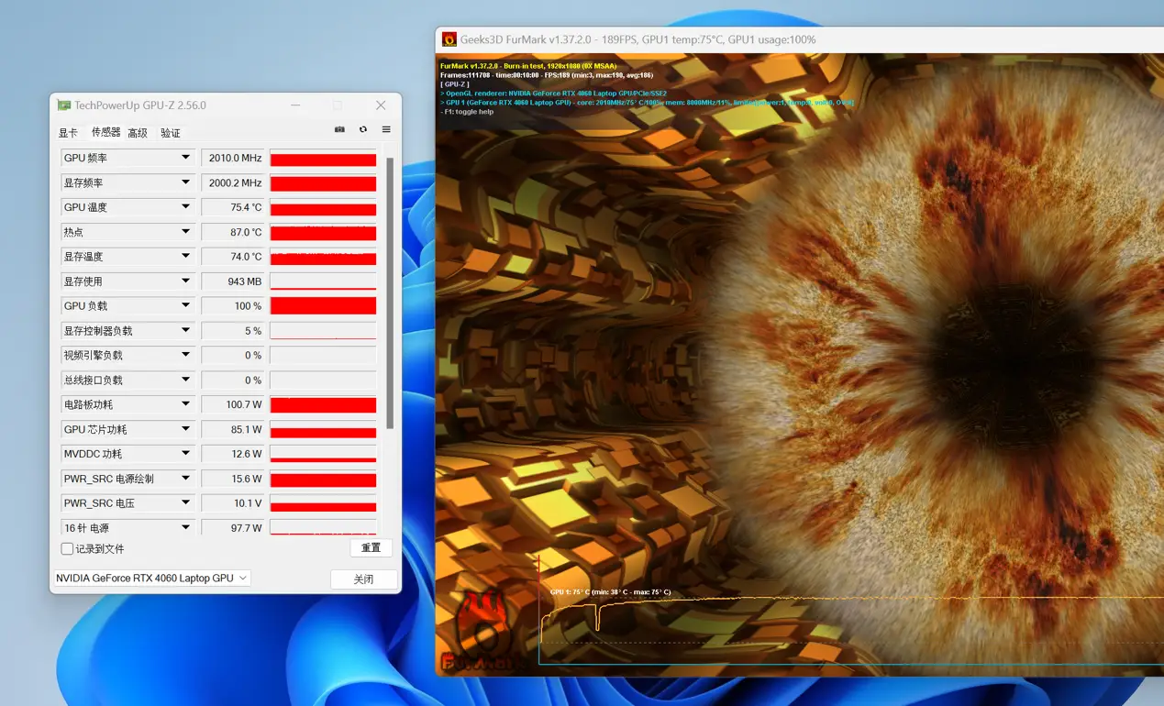Minimize the GPU-Z window
The width and height of the screenshot is (1164, 706).
pyautogui.click(x=295, y=105)
